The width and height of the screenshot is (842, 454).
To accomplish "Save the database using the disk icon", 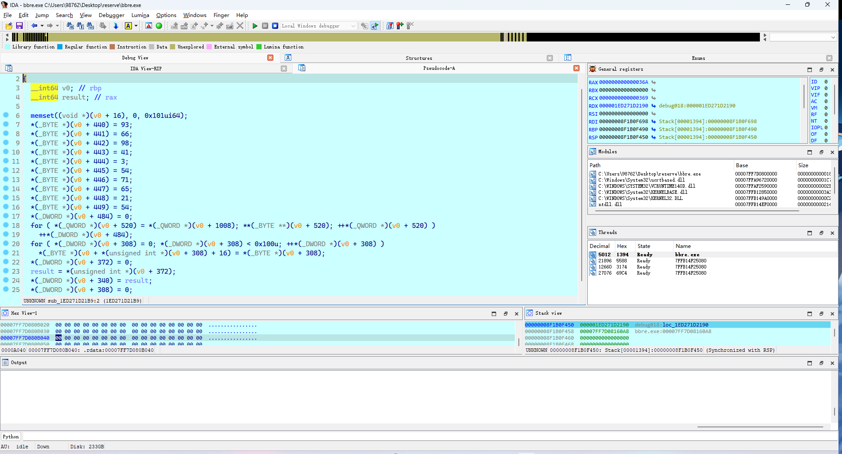I will pyautogui.click(x=20, y=26).
